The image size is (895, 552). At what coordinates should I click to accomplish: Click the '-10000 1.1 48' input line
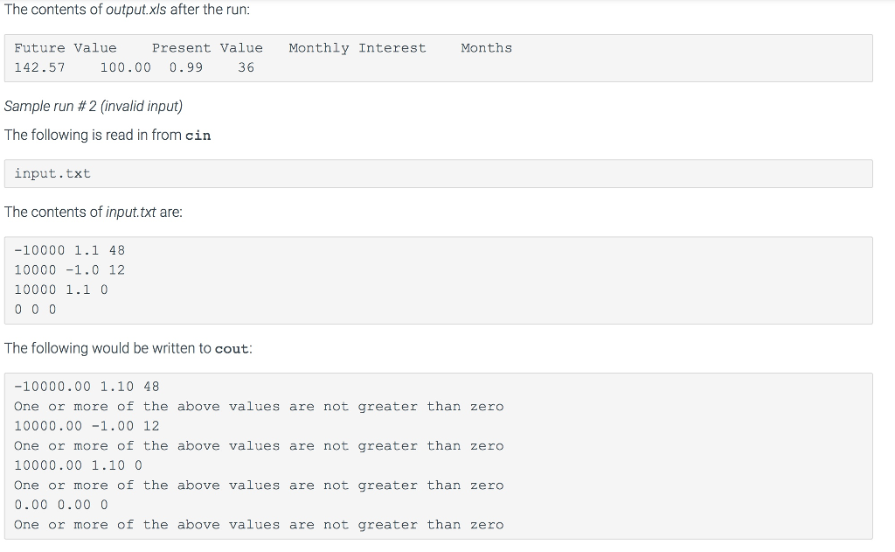click(70, 250)
